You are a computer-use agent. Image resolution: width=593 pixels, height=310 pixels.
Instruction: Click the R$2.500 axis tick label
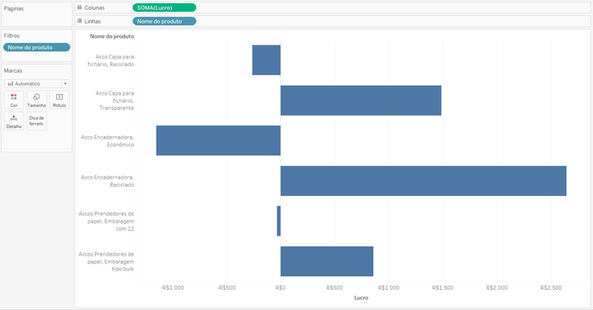[x=551, y=288]
